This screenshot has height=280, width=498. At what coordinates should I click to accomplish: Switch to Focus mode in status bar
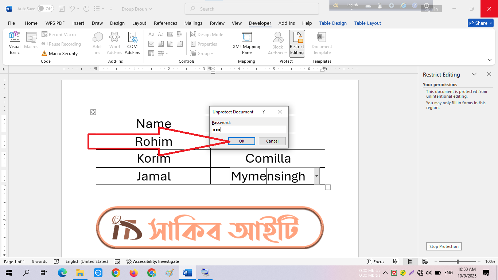click(x=376, y=261)
